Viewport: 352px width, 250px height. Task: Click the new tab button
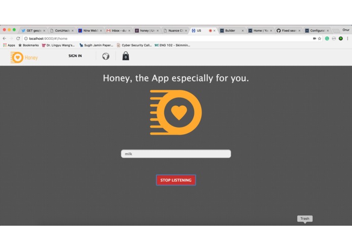pyautogui.click(x=336, y=31)
